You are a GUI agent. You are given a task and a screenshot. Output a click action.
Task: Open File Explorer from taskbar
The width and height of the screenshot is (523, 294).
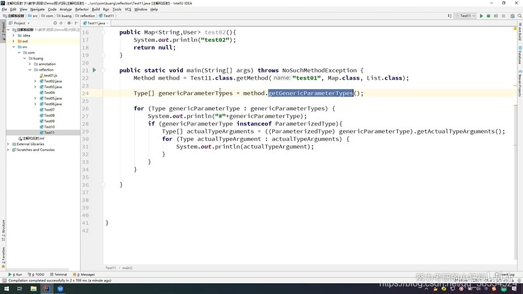[x=33, y=289]
